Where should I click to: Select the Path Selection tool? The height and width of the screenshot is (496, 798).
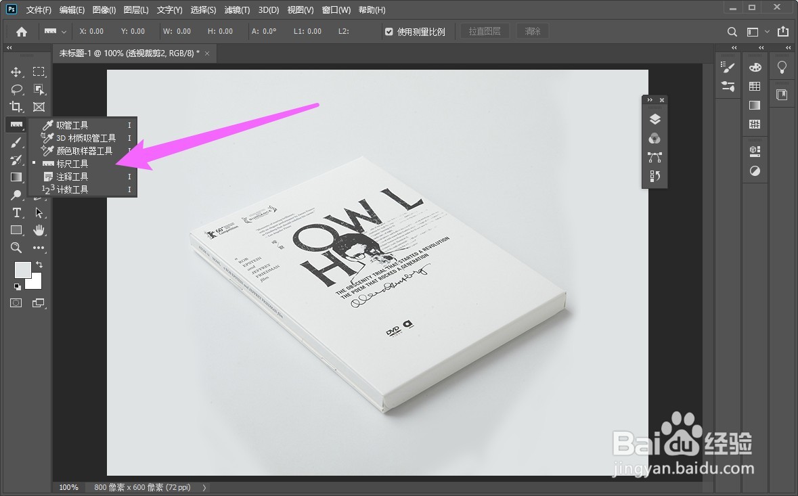[x=39, y=212]
